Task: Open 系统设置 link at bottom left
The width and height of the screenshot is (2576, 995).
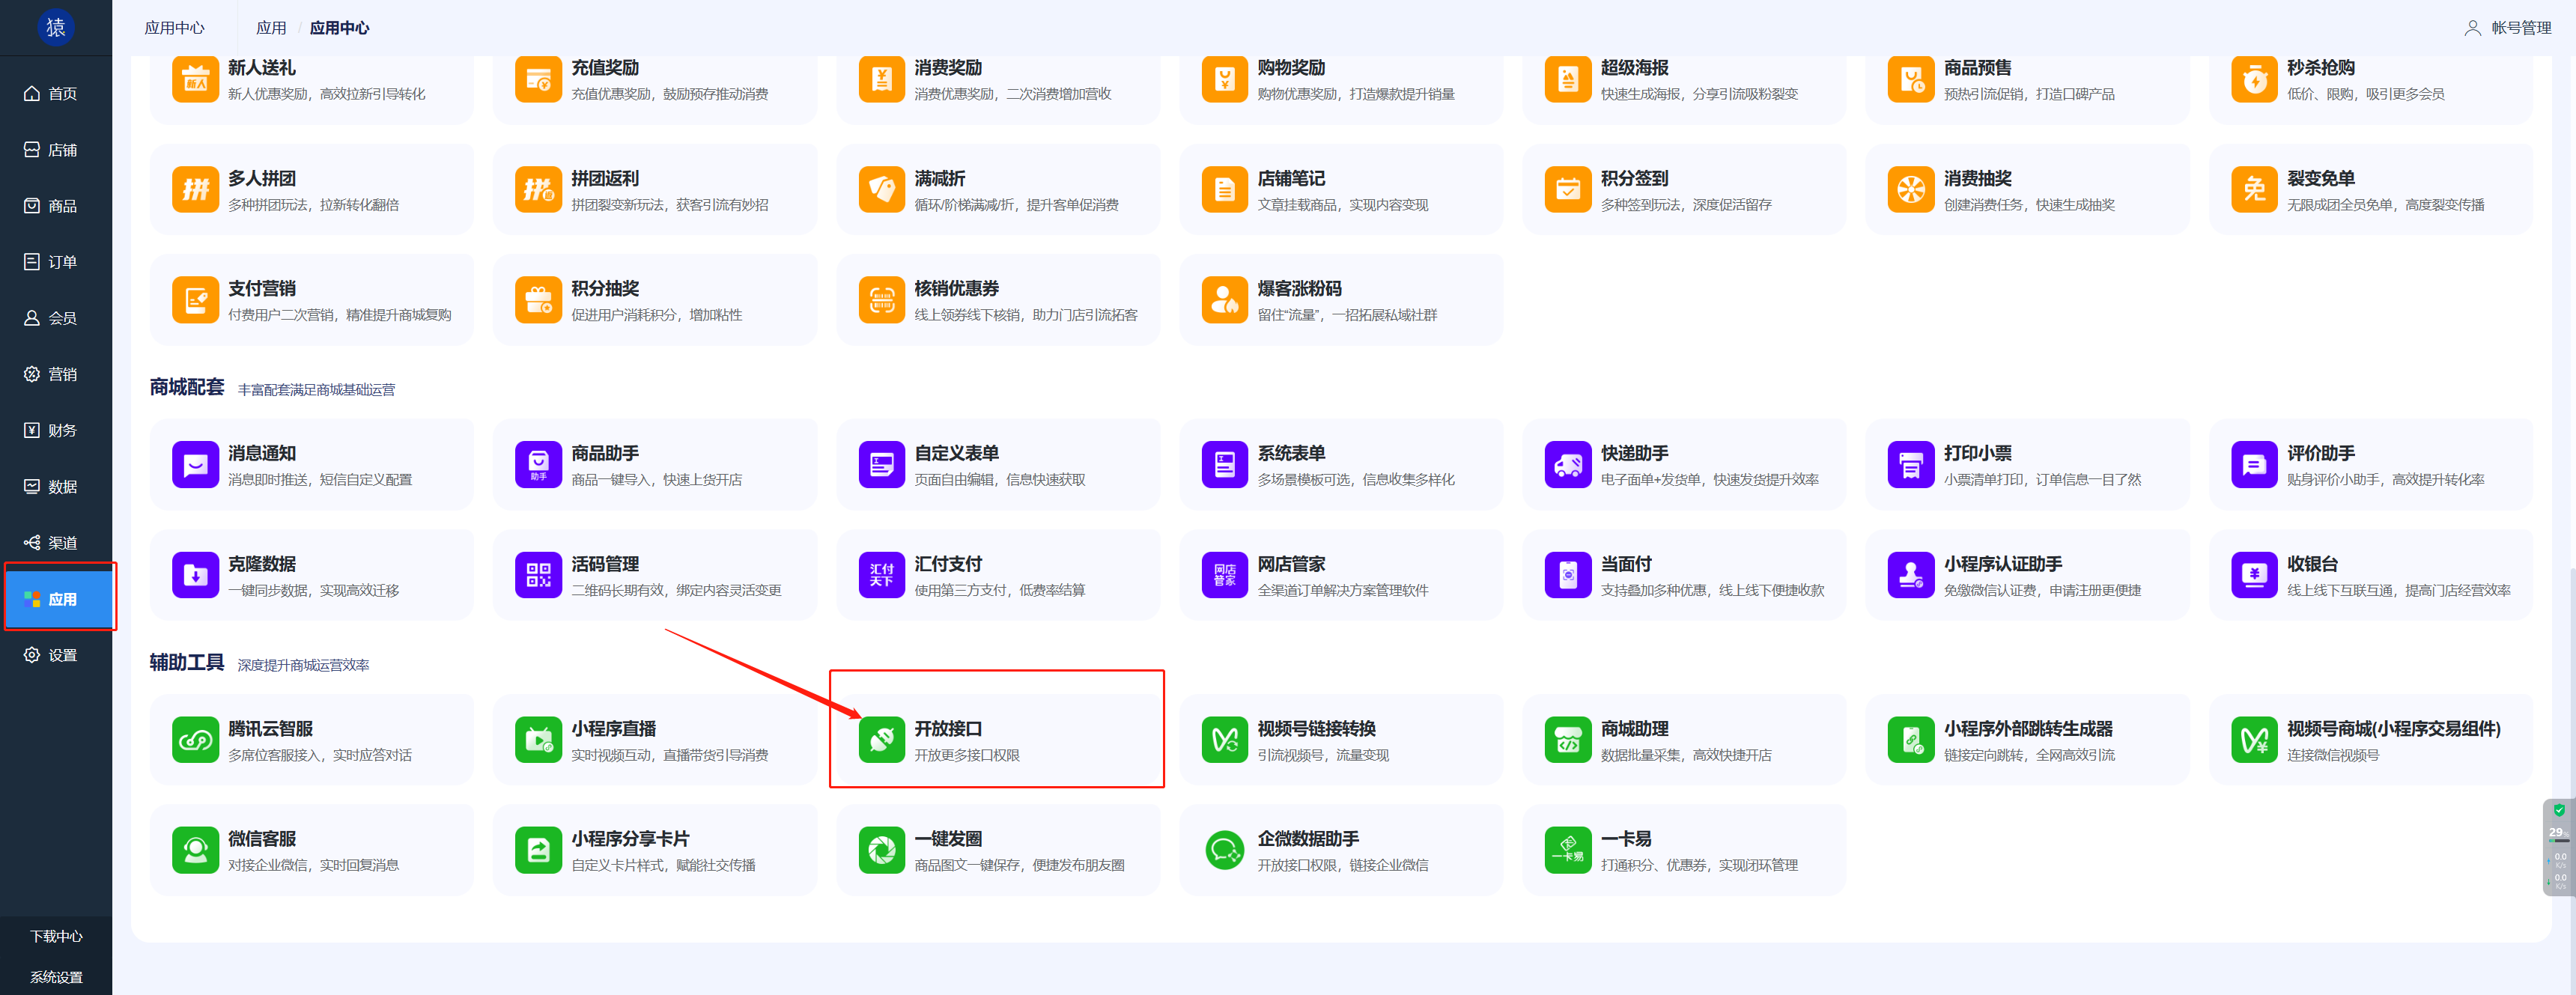Action: 56,977
